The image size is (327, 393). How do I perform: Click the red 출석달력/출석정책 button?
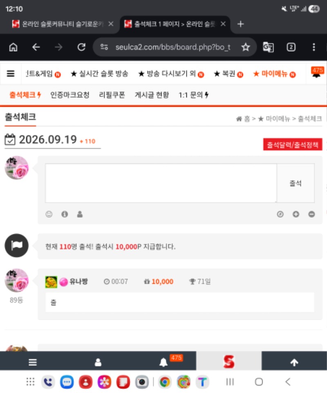pyautogui.click(x=292, y=144)
